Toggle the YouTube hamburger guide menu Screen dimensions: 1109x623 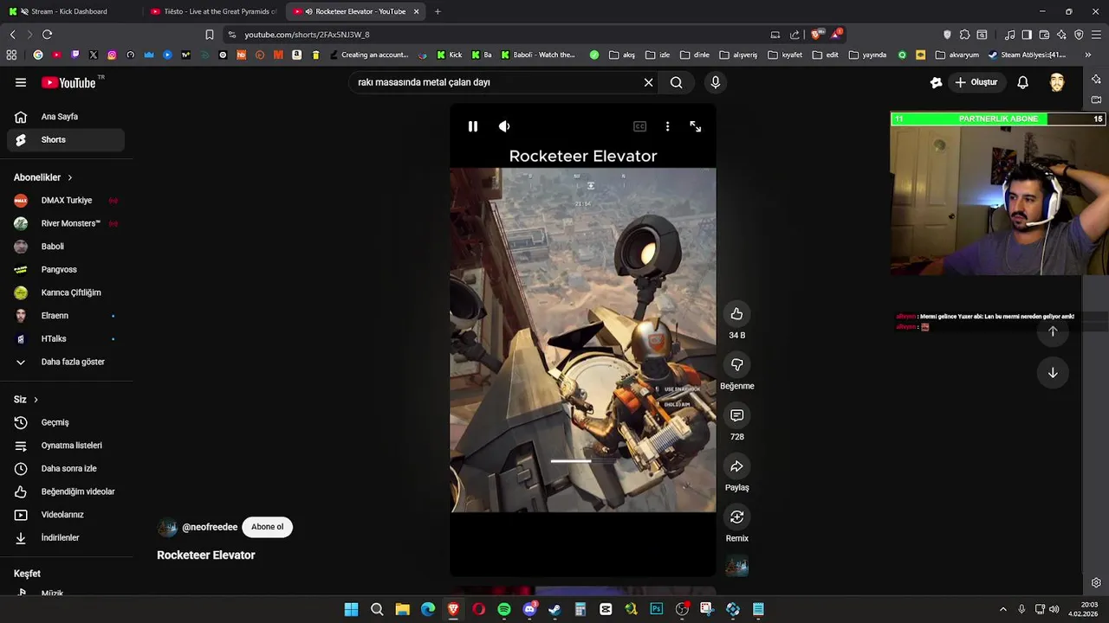pos(20,82)
